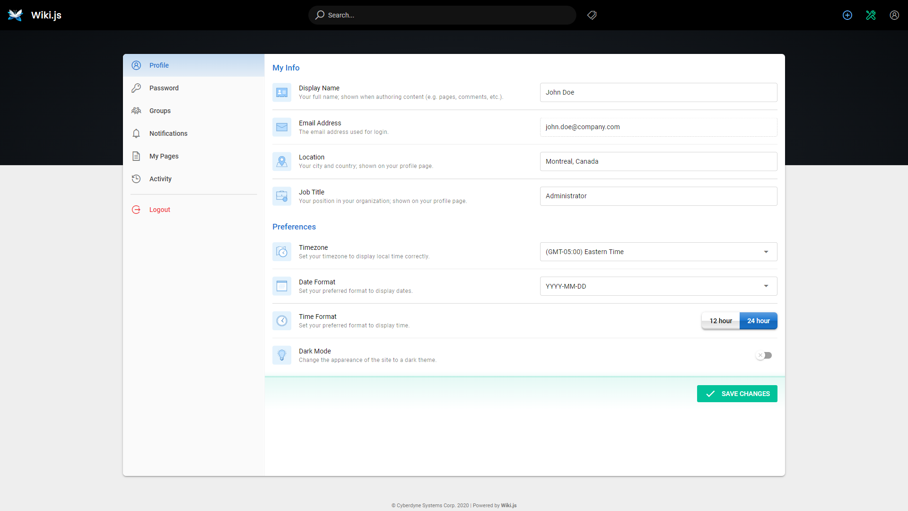The width and height of the screenshot is (908, 511).
Task: Click the Location map pin icon
Action: [282, 161]
